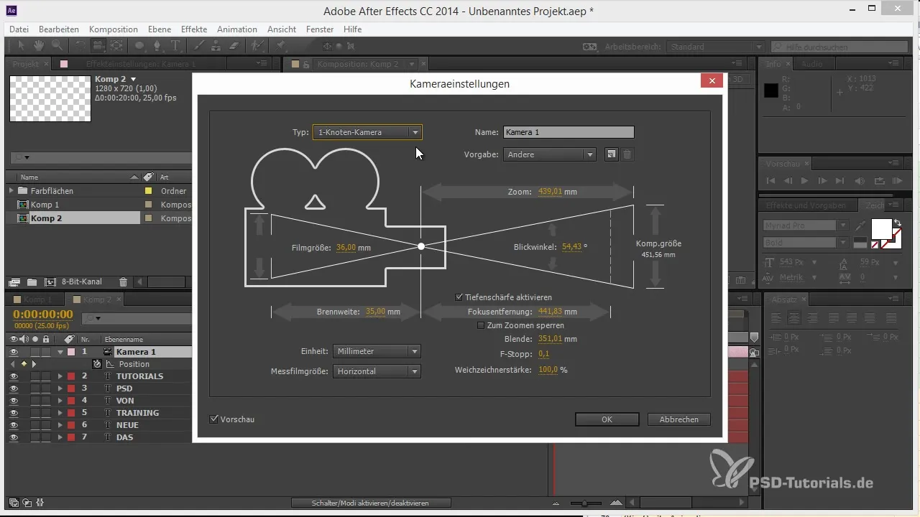This screenshot has width=920, height=517.
Task: Open the Messfilmgröße Horizontal dropdown
Action: click(x=377, y=371)
